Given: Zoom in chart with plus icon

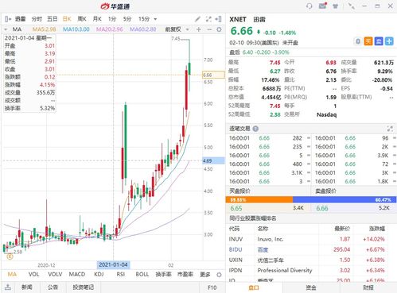Looking at the screenshot, I should click(x=198, y=29).
